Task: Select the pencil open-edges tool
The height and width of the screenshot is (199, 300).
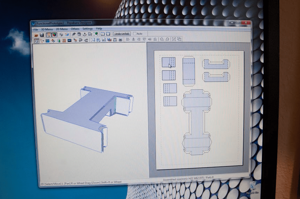Action: pos(74,34)
